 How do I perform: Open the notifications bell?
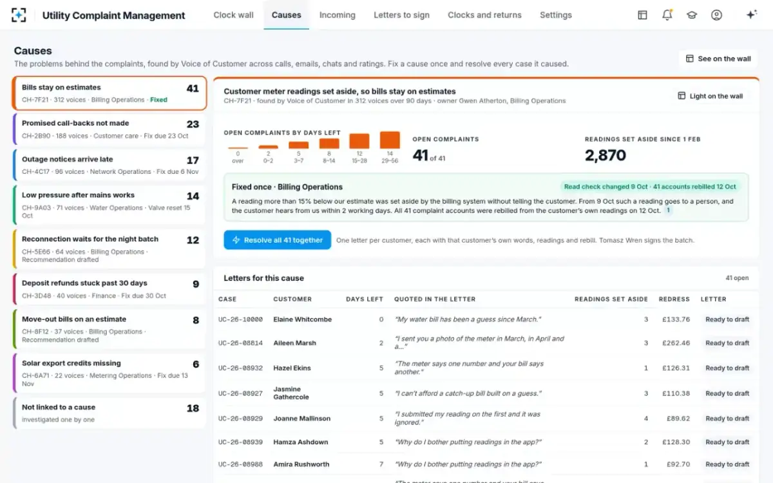[x=667, y=15]
